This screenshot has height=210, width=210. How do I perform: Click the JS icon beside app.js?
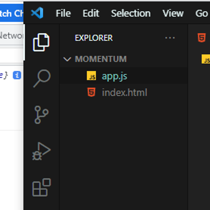coord(91,76)
